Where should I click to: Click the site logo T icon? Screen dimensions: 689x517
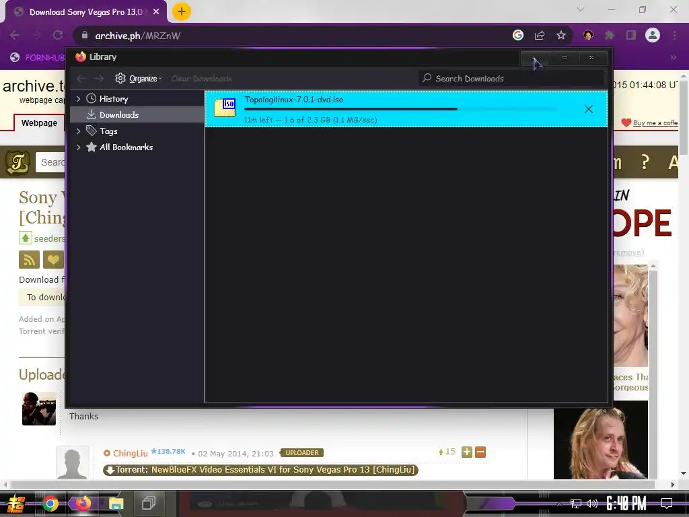coord(17,162)
